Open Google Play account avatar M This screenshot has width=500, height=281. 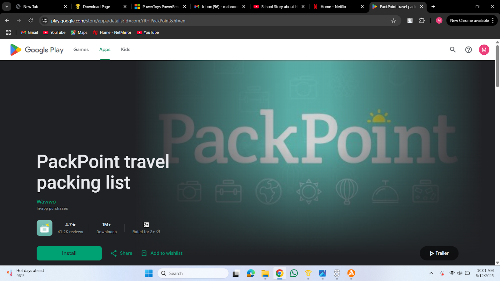point(484,50)
